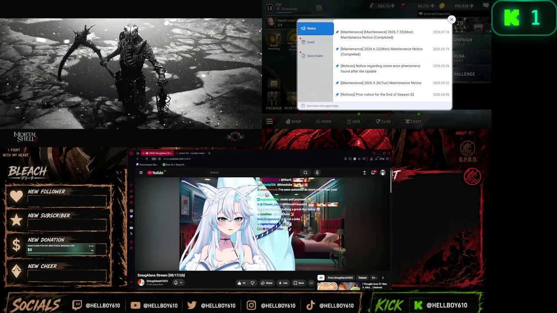This screenshot has width=557, height=313.
Task: Focus the YouTube search field
Action: click(254, 173)
